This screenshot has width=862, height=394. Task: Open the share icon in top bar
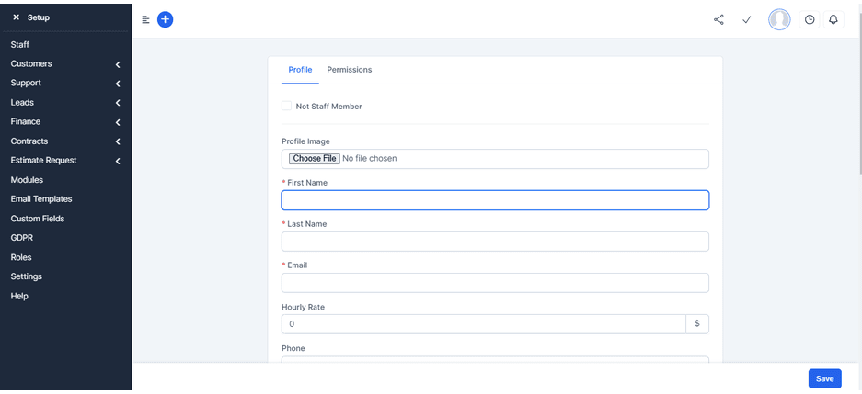[x=718, y=19]
